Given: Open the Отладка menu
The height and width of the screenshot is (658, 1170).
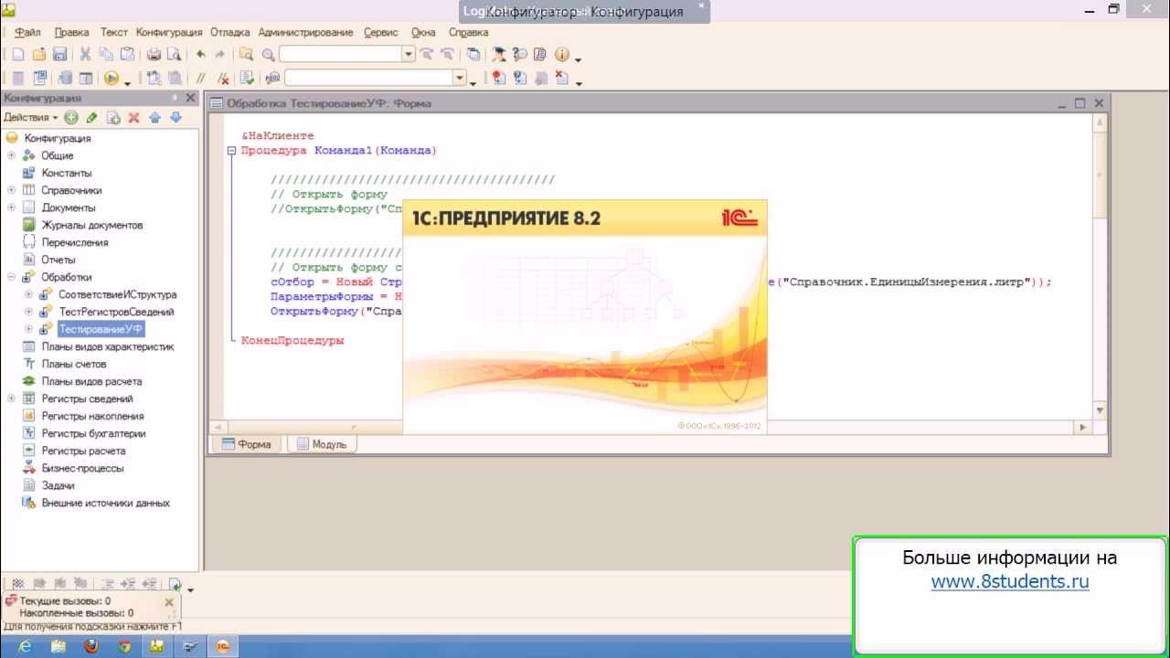Looking at the screenshot, I should click(x=229, y=32).
